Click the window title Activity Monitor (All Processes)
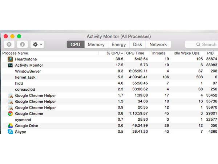Image resolution: width=218 pixels, height=164 pixels. 119,36
